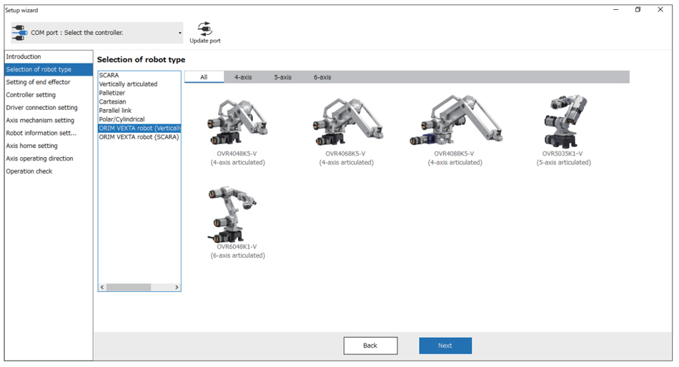
Task: Select SCARA in robot type list
Action: click(109, 75)
